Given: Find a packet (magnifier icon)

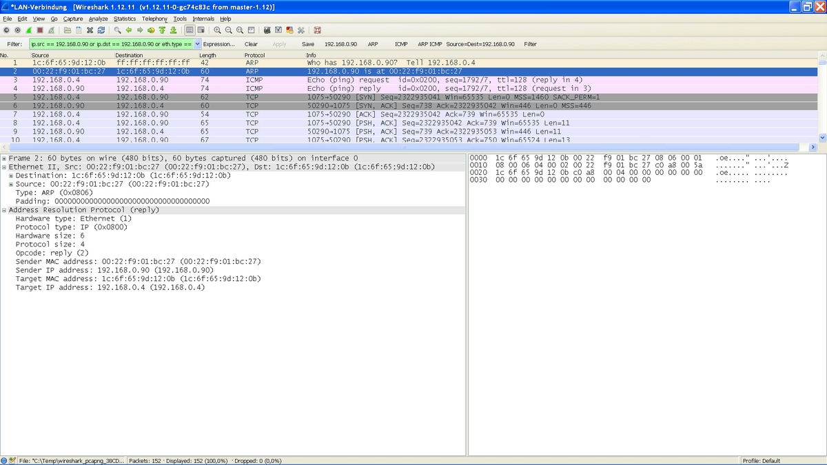Looking at the screenshot, I should coord(118,30).
